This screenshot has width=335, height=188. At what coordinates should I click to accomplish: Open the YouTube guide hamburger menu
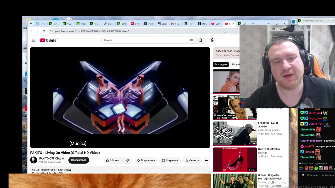coord(34,40)
